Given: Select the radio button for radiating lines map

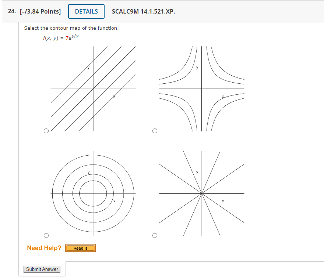Looking at the screenshot, I should (x=155, y=235).
